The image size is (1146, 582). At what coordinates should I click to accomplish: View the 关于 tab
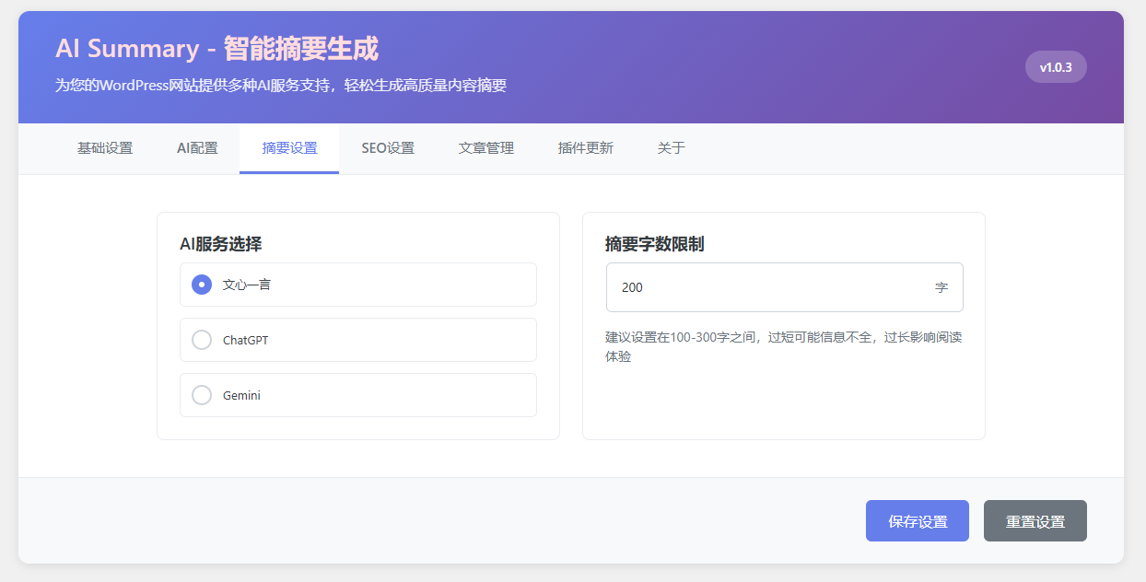[x=672, y=147]
